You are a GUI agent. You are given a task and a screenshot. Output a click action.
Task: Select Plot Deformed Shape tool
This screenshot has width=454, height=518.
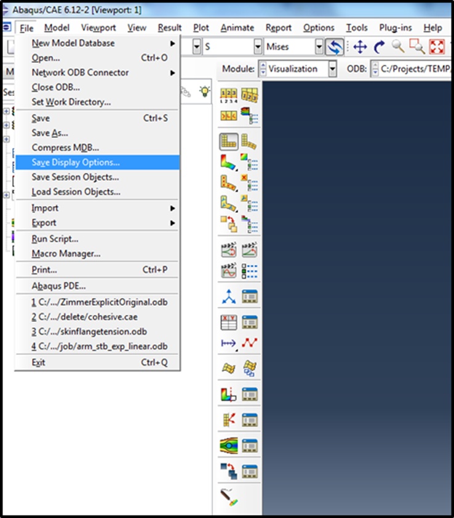250,141
